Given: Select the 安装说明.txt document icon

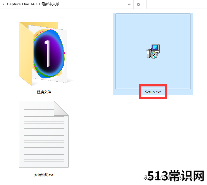Looking at the screenshot, I should 44,134.
